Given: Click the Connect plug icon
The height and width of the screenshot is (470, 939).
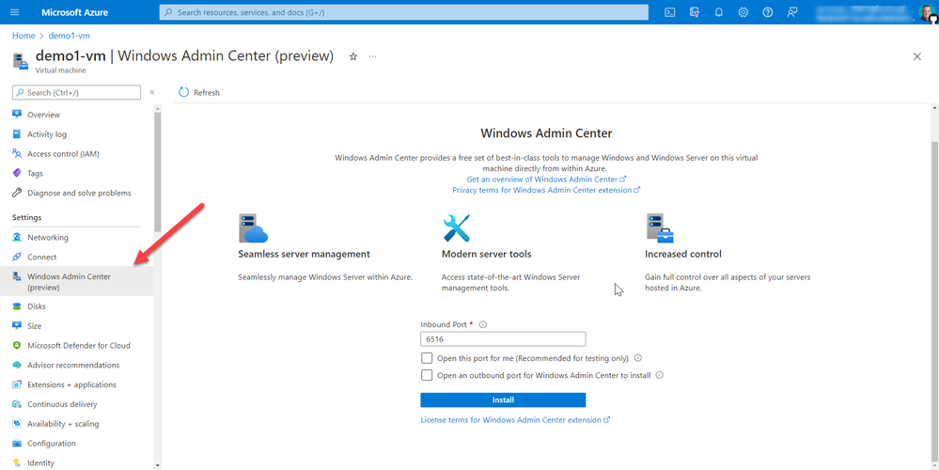Looking at the screenshot, I should point(17,257).
